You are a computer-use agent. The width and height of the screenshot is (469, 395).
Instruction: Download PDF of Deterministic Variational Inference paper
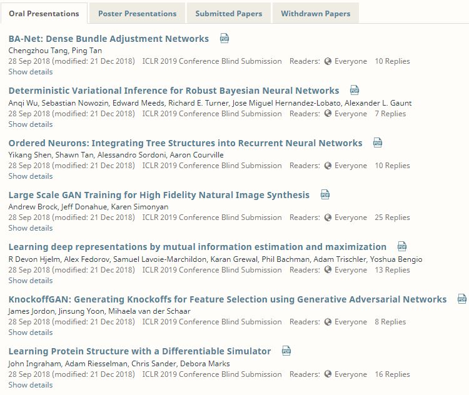355,90
